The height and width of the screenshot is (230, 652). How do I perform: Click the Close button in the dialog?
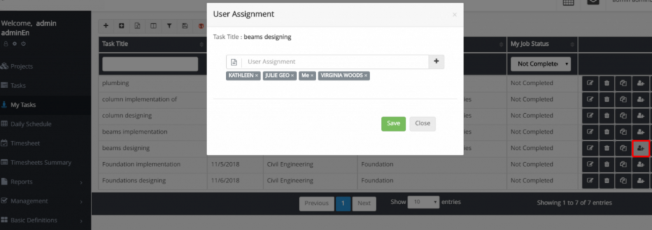click(423, 124)
